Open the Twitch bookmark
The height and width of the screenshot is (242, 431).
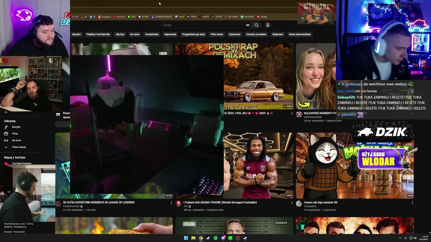pos(179,16)
